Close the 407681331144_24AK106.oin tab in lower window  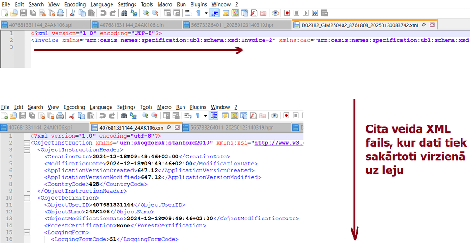coord(177,127)
